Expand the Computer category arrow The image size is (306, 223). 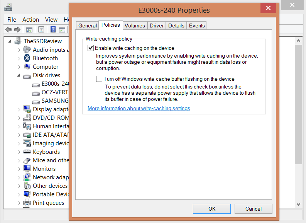coord(19,67)
